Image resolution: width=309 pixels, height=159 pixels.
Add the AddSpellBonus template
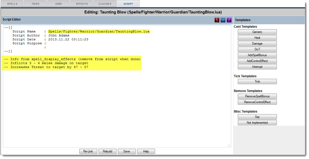[x=257, y=55]
